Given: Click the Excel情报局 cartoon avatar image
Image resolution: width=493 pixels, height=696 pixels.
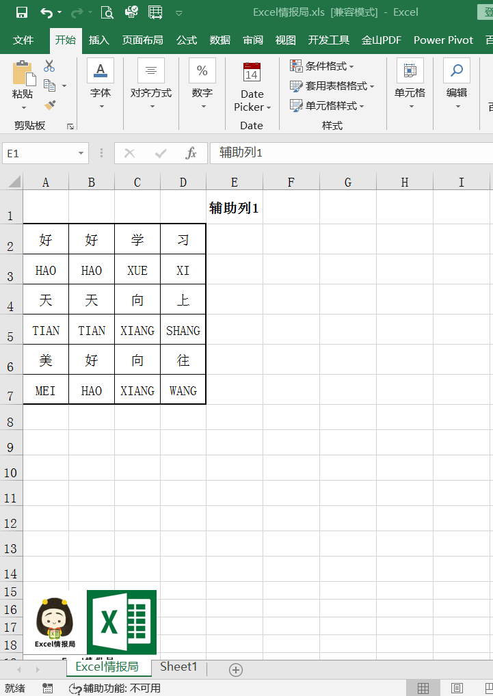Looking at the screenshot, I should (x=55, y=622).
